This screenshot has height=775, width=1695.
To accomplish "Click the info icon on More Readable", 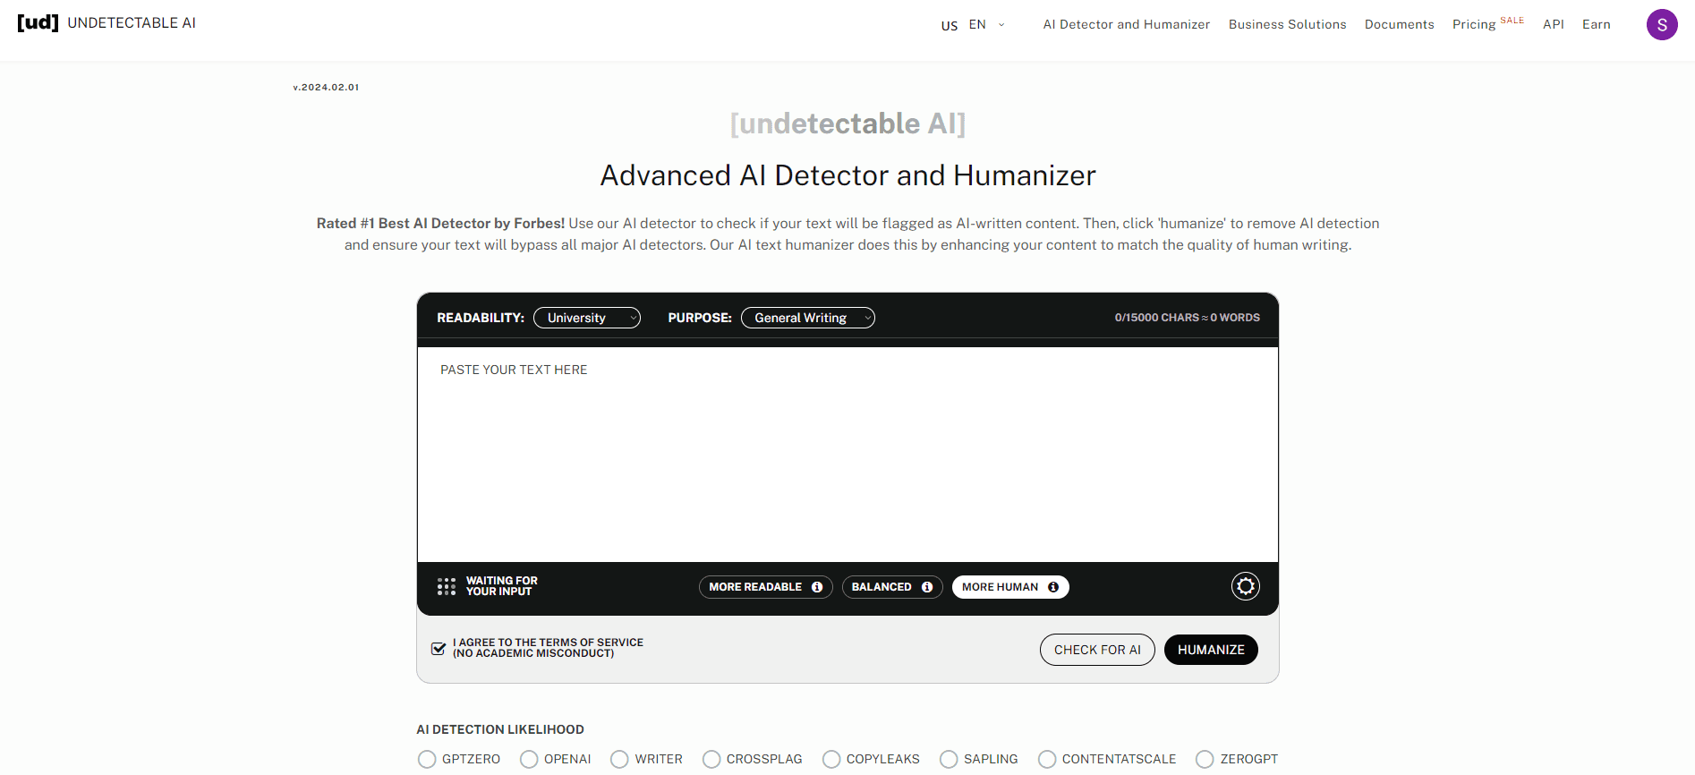I will pos(817,587).
